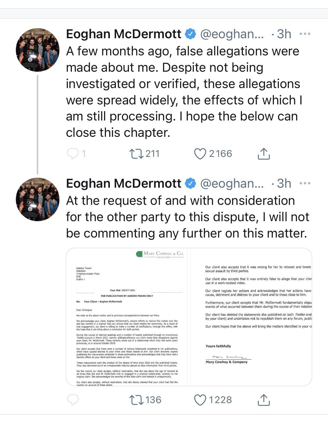Open Eoghan McDermott name on first tweet
The height and width of the screenshot is (421, 328).
(124, 34)
